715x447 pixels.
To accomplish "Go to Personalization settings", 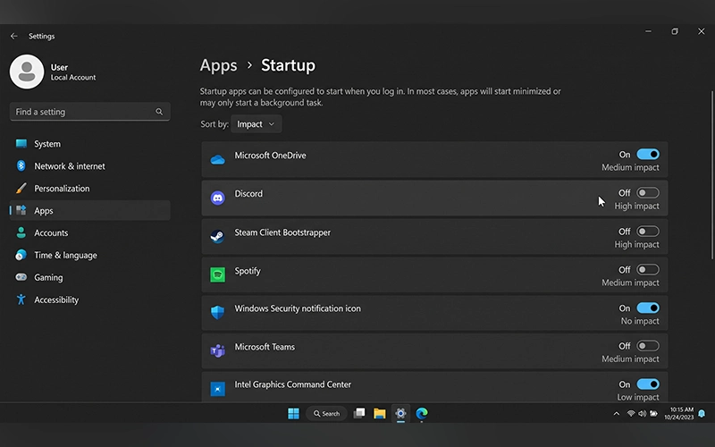I will click(x=90, y=189).
